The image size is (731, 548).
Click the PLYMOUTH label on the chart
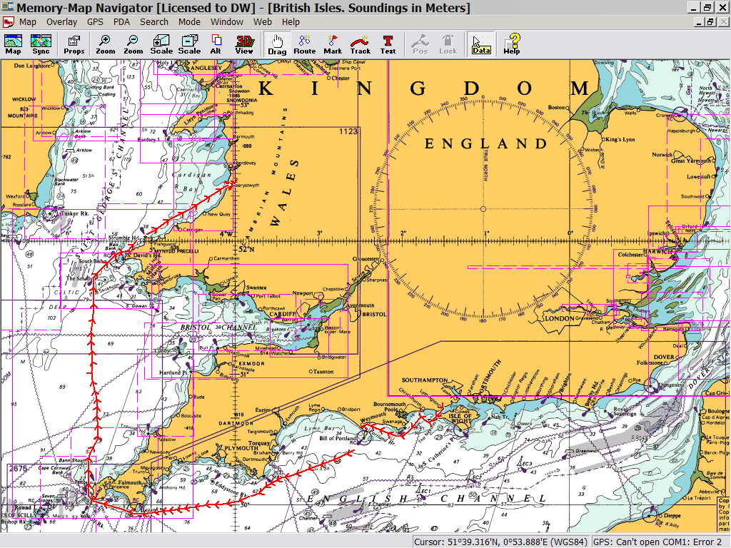point(241,448)
